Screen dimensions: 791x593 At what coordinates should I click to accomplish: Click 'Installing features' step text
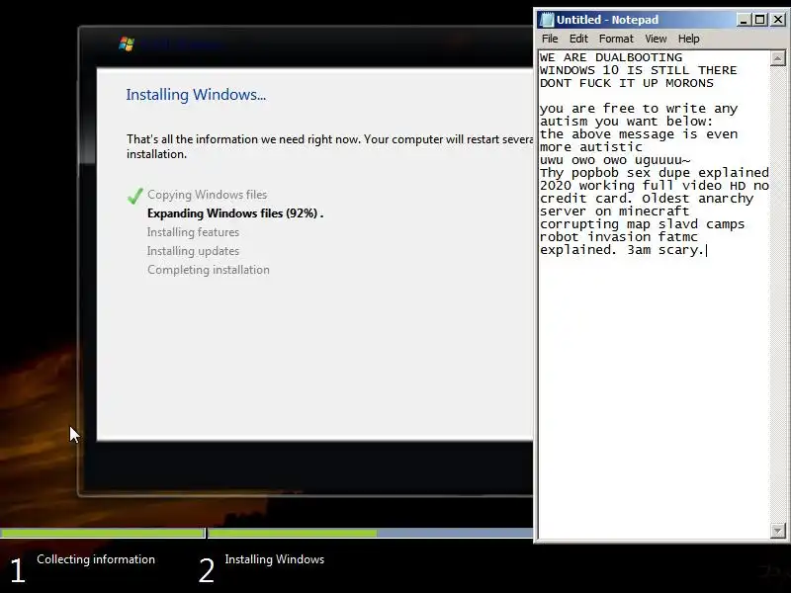pos(193,232)
